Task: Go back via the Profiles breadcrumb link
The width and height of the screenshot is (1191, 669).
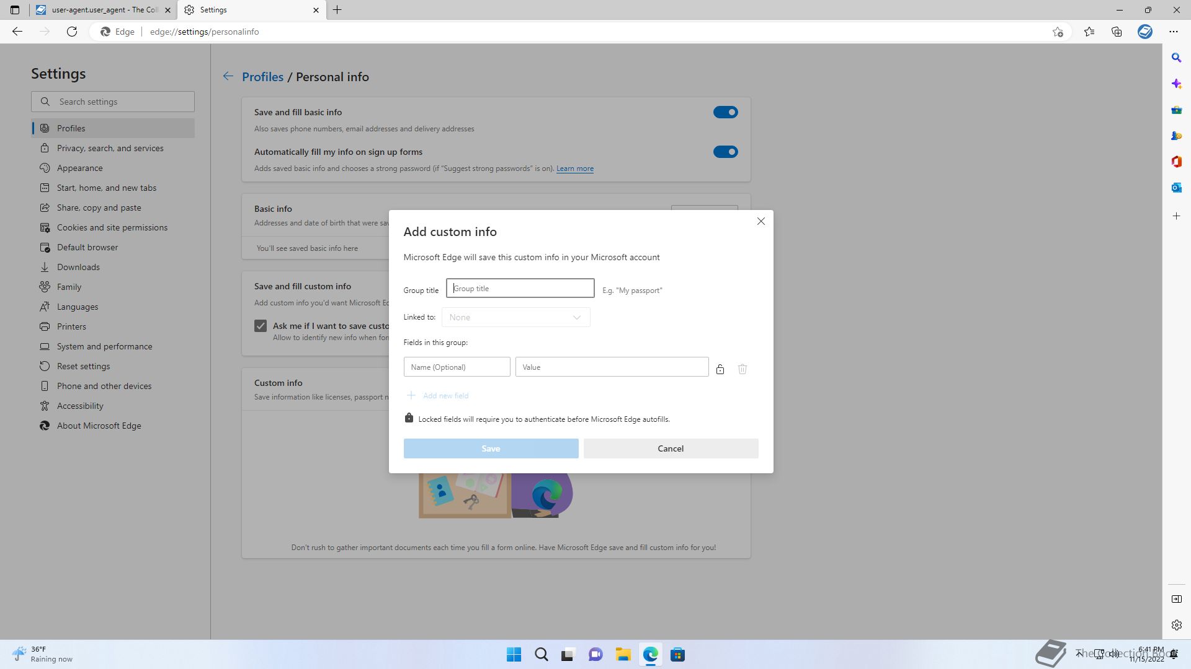Action: 262,77
